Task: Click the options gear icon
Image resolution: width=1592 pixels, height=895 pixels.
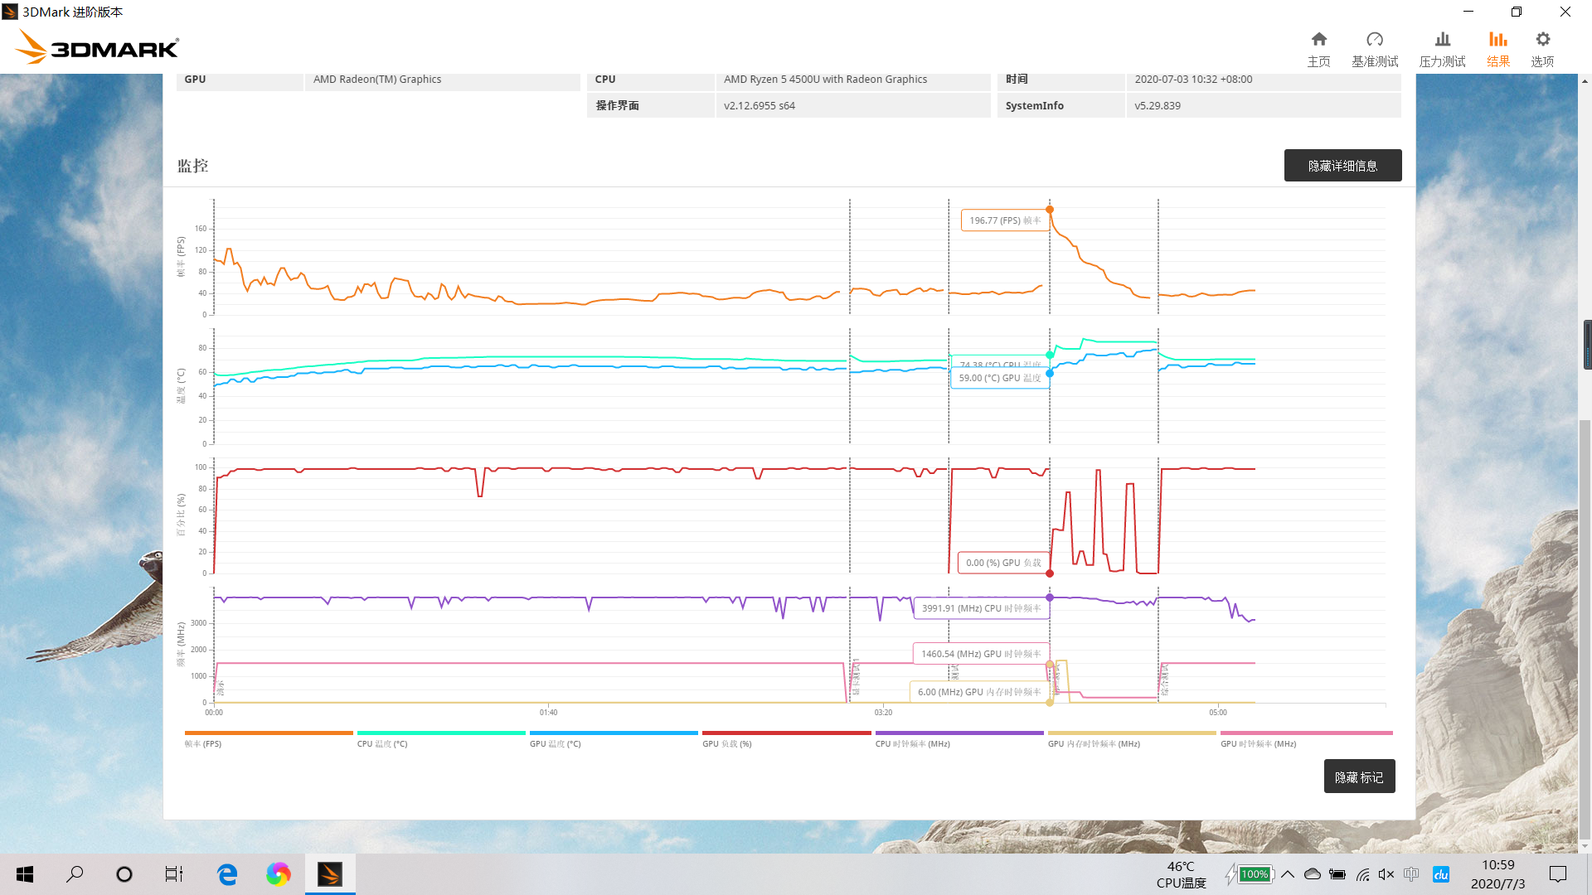Action: point(1542,39)
